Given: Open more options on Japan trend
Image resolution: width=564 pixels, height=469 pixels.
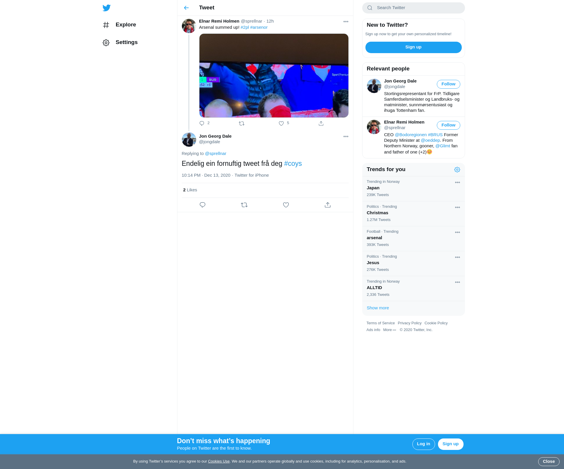Looking at the screenshot, I should 457,183.
